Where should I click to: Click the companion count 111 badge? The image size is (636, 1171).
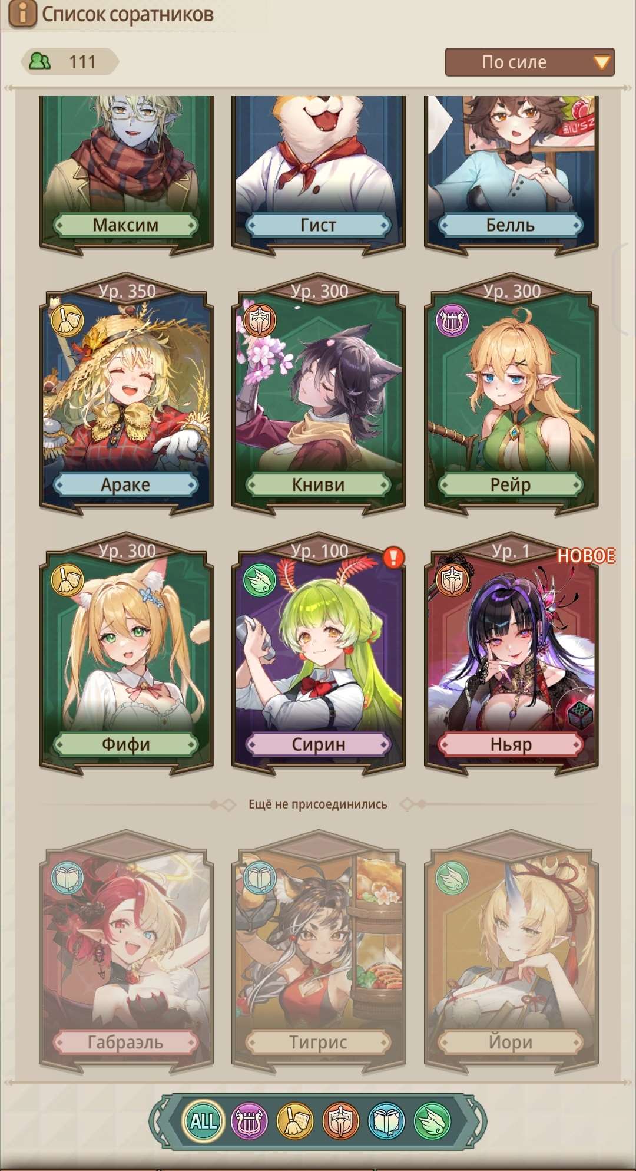[69, 61]
